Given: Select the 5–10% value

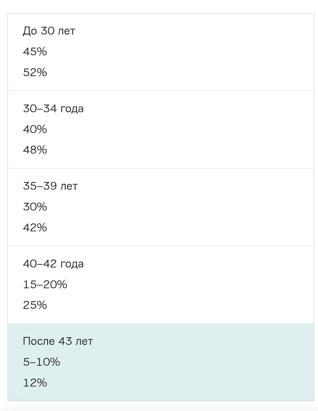Looking at the screenshot, I should (42, 362).
